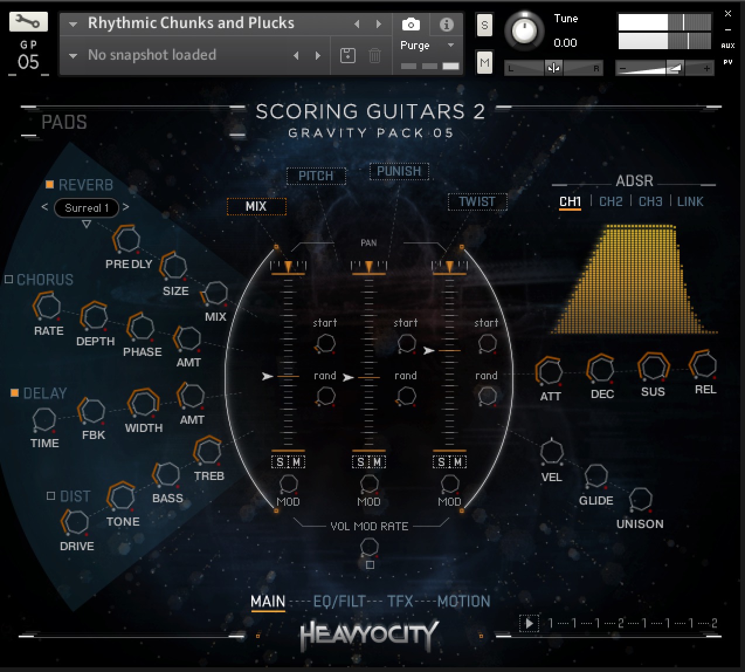Image resolution: width=745 pixels, height=672 pixels.
Task: Click the BASS knob
Action: pos(167,475)
